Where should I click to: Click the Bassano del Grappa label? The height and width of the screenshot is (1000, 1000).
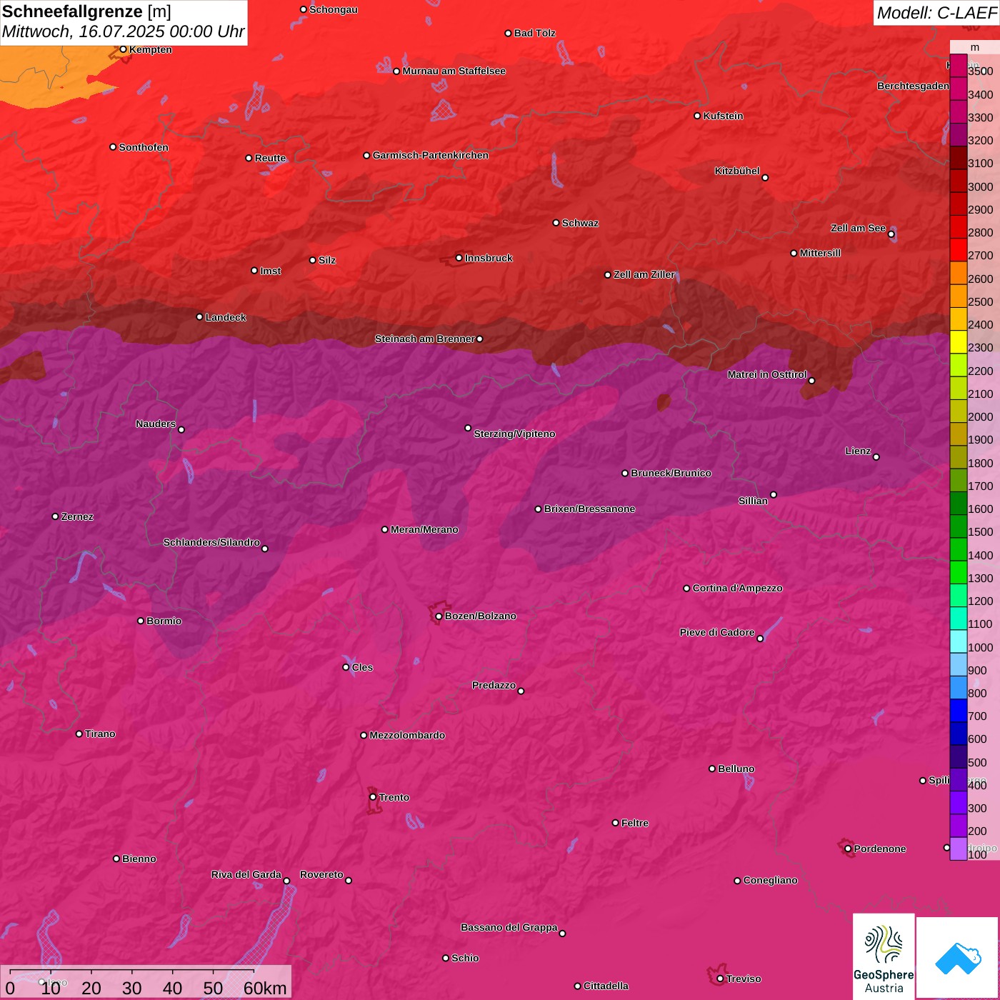point(509,927)
